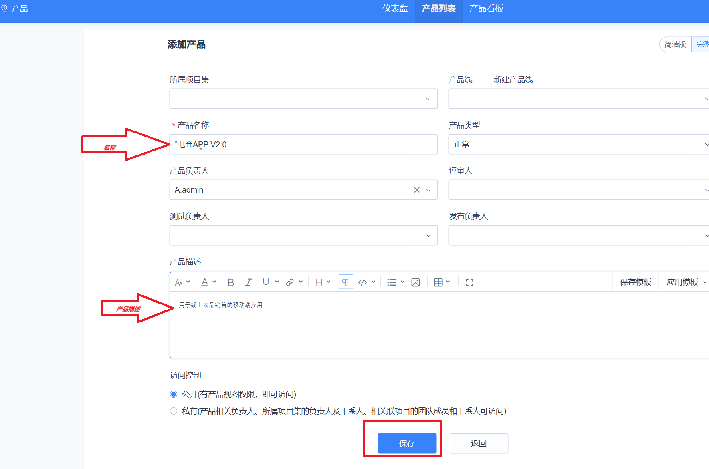Insert an image into the product description
The width and height of the screenshot is (709, 469).
pos(416,282)
